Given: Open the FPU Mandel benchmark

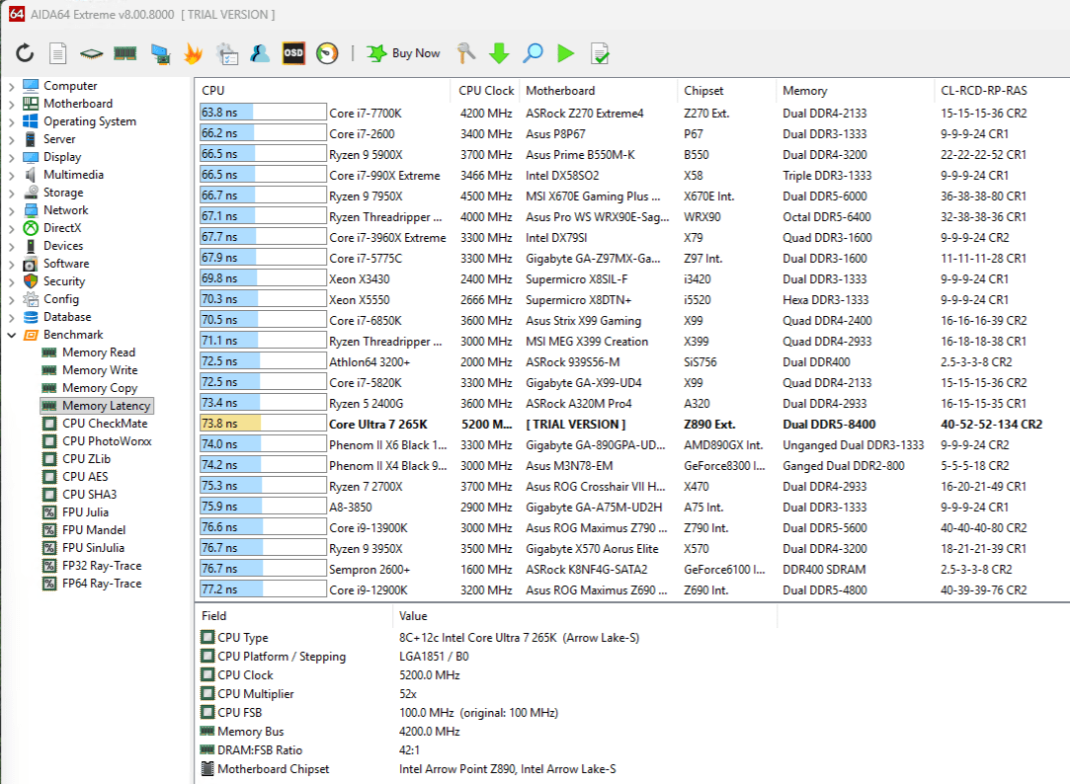Looking at the screenshot, I should click(94, 529).
